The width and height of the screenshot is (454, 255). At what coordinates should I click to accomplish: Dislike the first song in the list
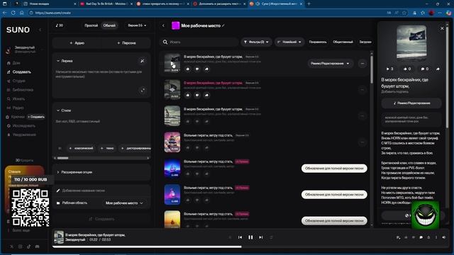click(197, 69)
